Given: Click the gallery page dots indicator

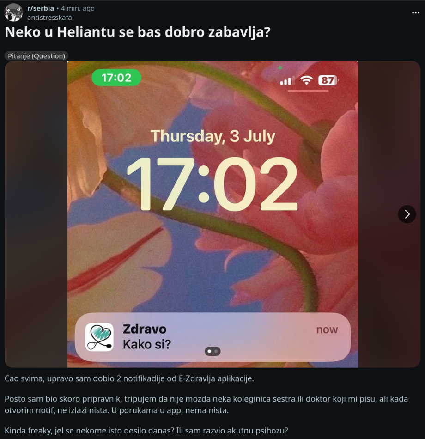Looking at the screenshot, I should tap(213, 351).
